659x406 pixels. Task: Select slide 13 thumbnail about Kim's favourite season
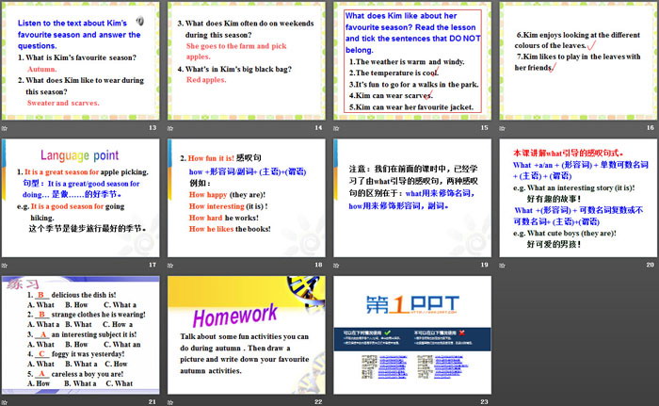(81, 61)
